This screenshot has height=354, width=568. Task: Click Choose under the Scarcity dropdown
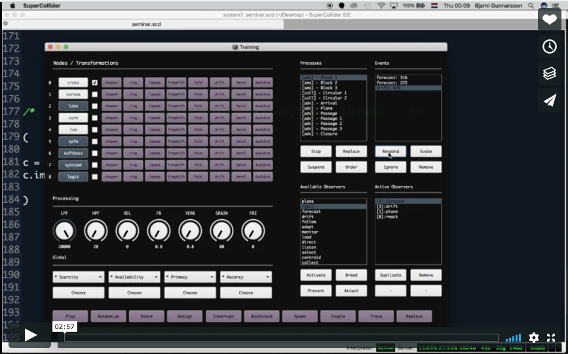coord(78,292)
